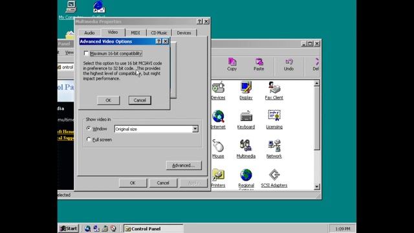The image size is (414, 233).
Task: Open the Devices icon in Control Panel
Action: pyautogui.click(x=218, y=91)
